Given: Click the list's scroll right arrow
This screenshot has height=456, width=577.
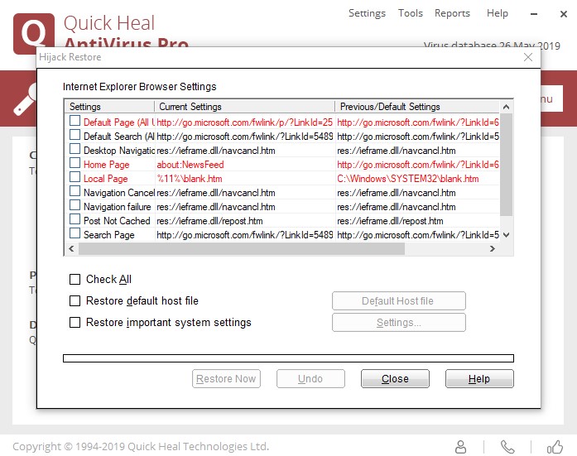Looking at the screenshot, I should point(493,248).
